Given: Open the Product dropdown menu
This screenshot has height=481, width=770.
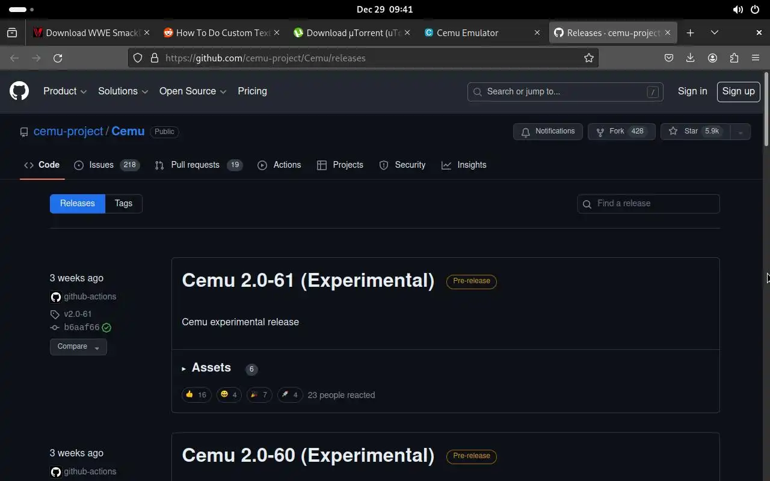Looking at the screenshot, I should coord(65,91).
